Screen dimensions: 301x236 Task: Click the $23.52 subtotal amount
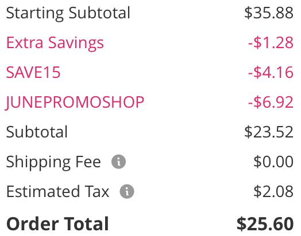coord(269,132)
